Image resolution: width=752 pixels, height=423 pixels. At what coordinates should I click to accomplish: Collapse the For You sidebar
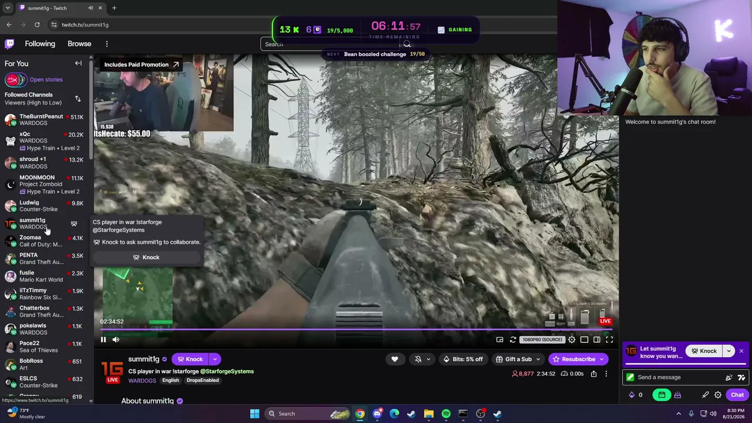pos(78,63)
